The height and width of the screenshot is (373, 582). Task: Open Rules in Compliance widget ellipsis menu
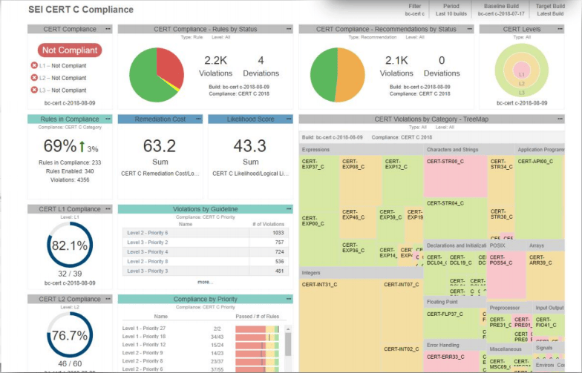108,119
